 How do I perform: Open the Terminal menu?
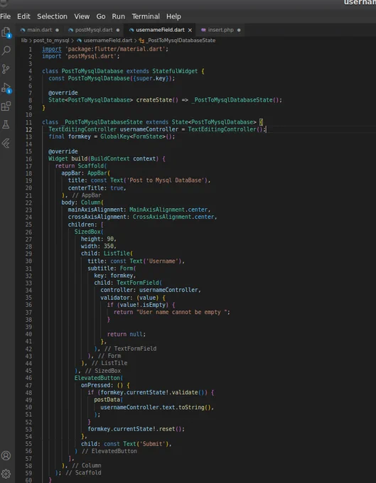[146, 16]
